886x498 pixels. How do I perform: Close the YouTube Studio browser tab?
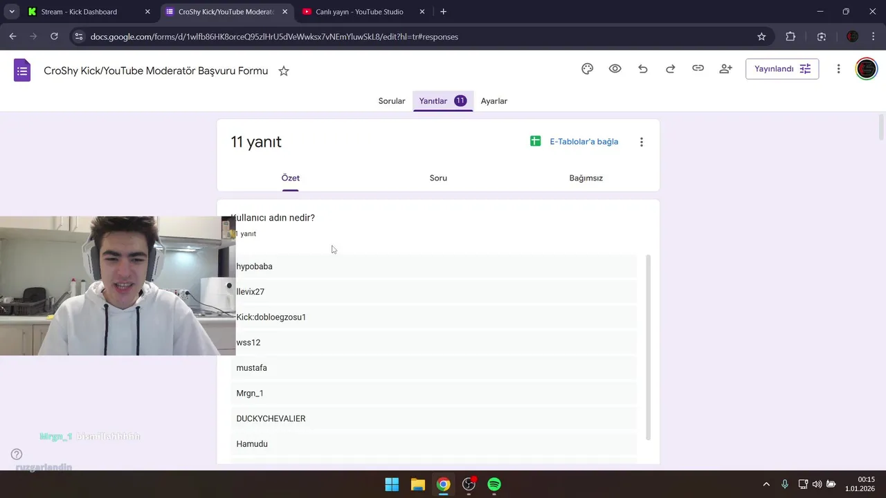point(422,12)
